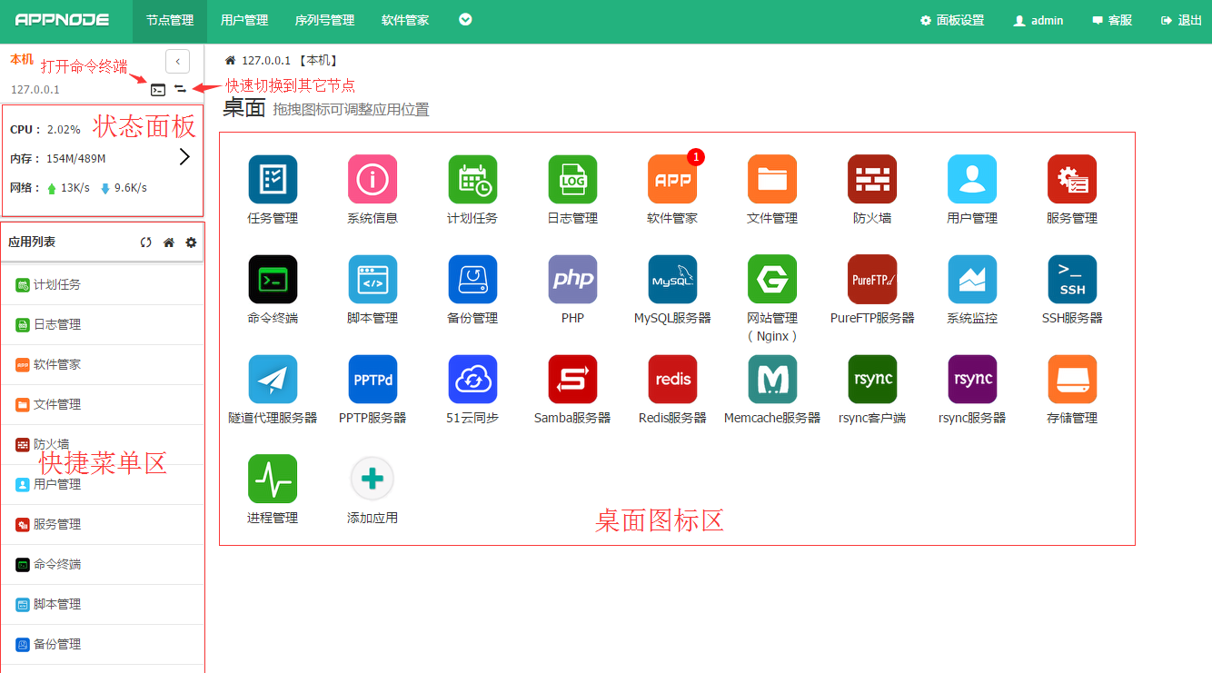Click the switch-node icon in sidebar header
This screenshot has height=673, width=1212.
[x=181, y=89]
